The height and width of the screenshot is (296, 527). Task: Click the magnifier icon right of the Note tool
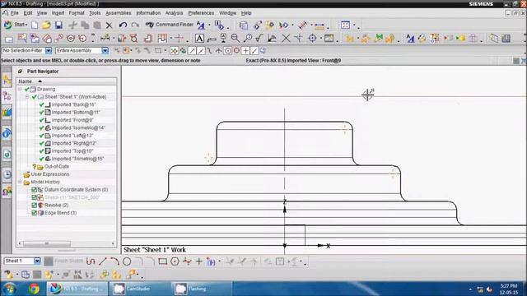tap(236, 39)
